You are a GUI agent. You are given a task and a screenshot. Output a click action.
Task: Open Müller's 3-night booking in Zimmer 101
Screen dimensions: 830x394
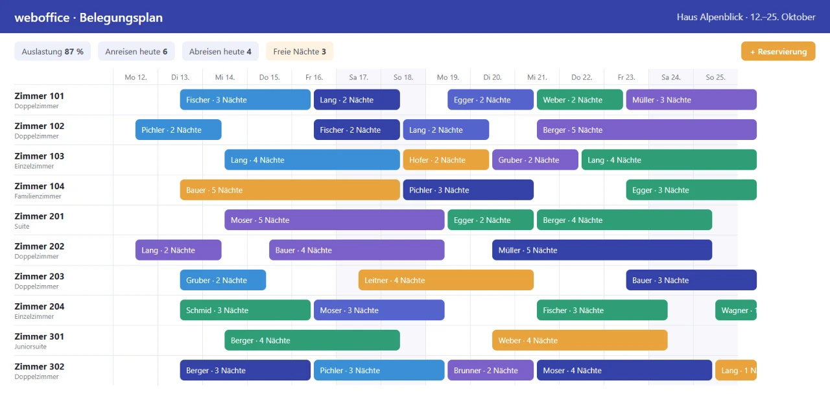(691, 100)
